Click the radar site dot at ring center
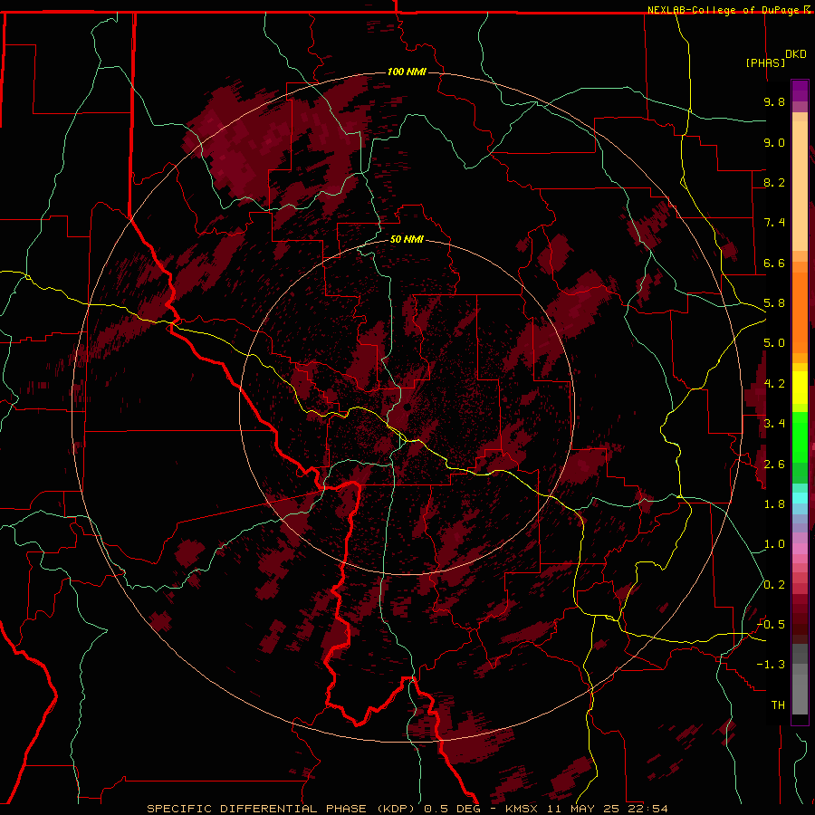The image size is (815, 815). coord(407,407)
